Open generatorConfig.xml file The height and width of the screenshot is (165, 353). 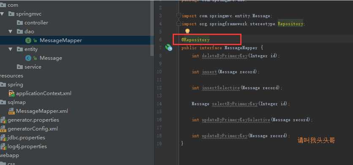click(33, 129)
